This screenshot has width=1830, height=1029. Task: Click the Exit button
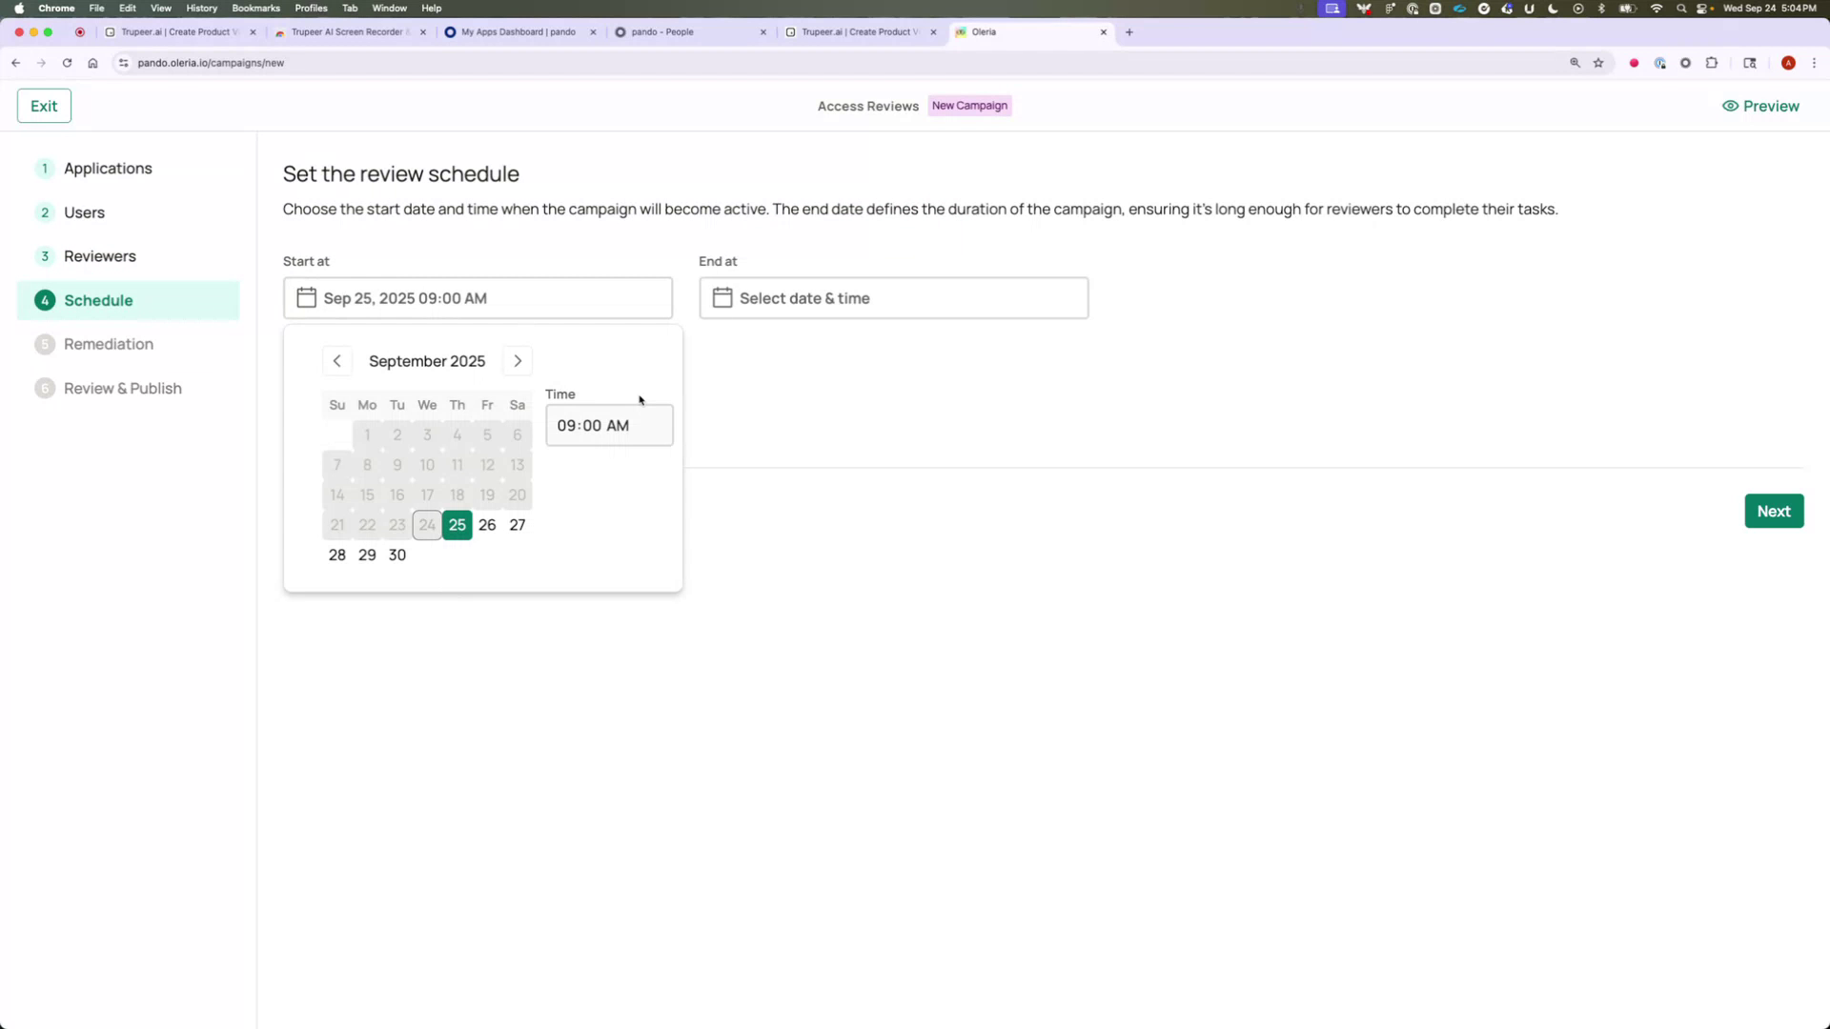point(44,105)
